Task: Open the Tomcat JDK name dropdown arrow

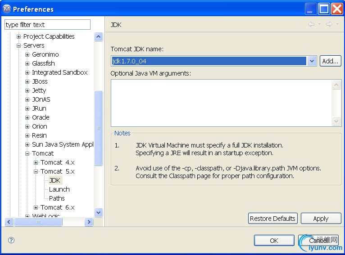Action: tap(312, 61)
